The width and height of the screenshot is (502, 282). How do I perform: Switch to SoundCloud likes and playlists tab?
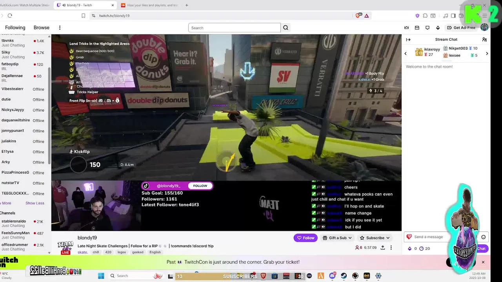coord(149,5)
